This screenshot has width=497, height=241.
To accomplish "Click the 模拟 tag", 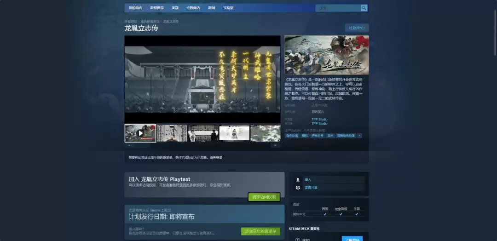I will [x=305, y=136].
